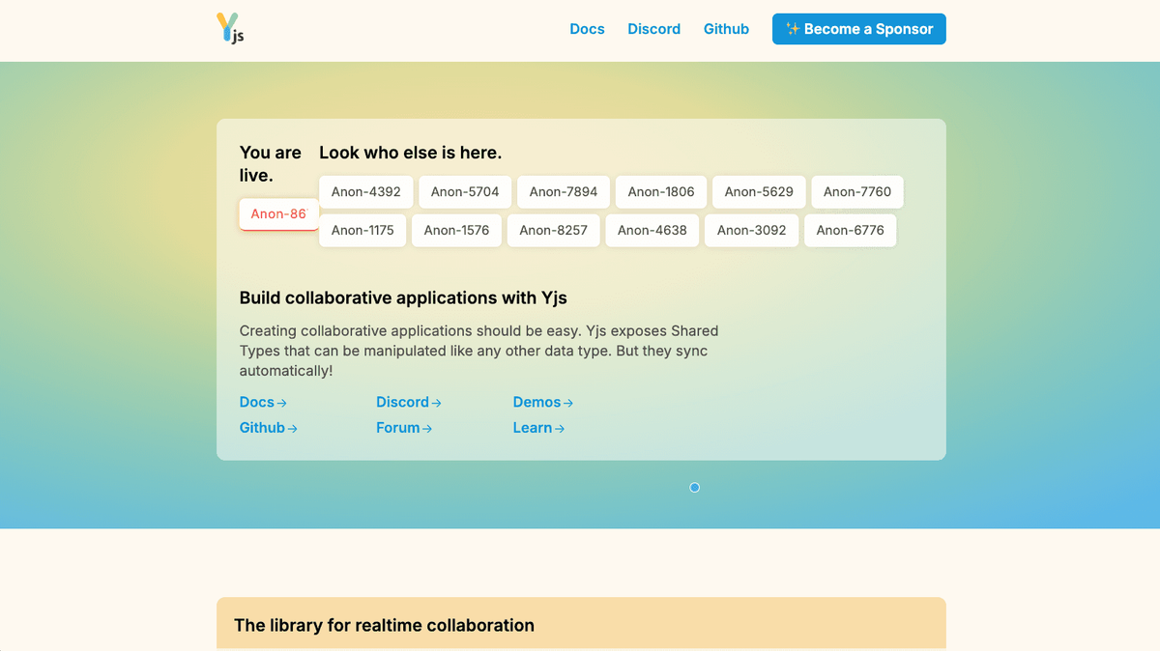
Task: Select the Anon-5629 user chip
Action: pos(759,191)
